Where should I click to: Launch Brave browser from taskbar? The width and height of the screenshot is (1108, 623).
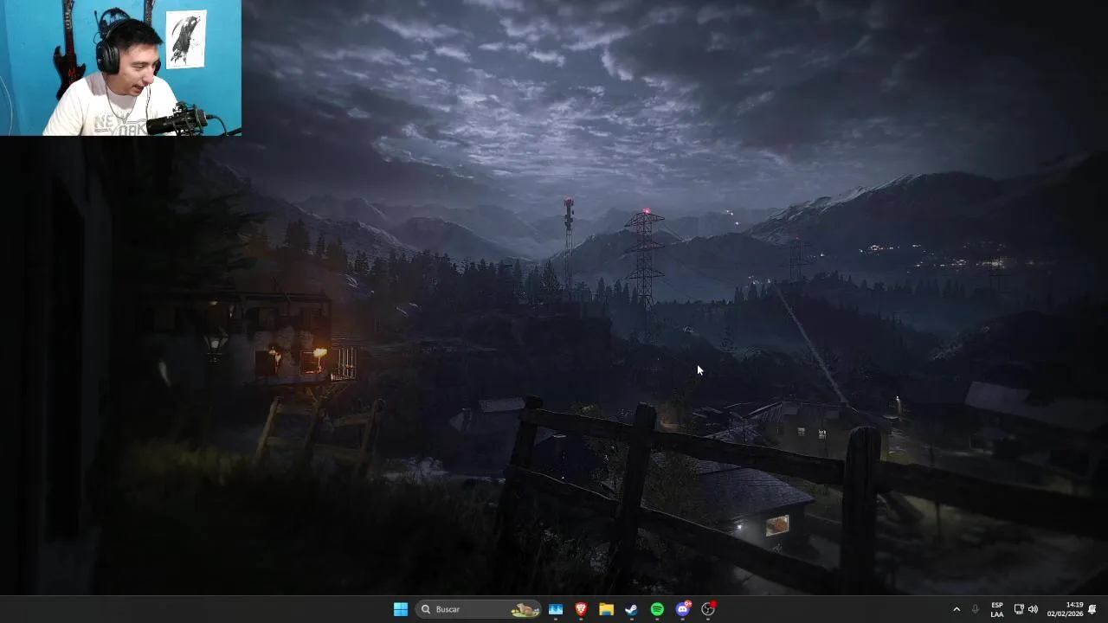point(581,609)
